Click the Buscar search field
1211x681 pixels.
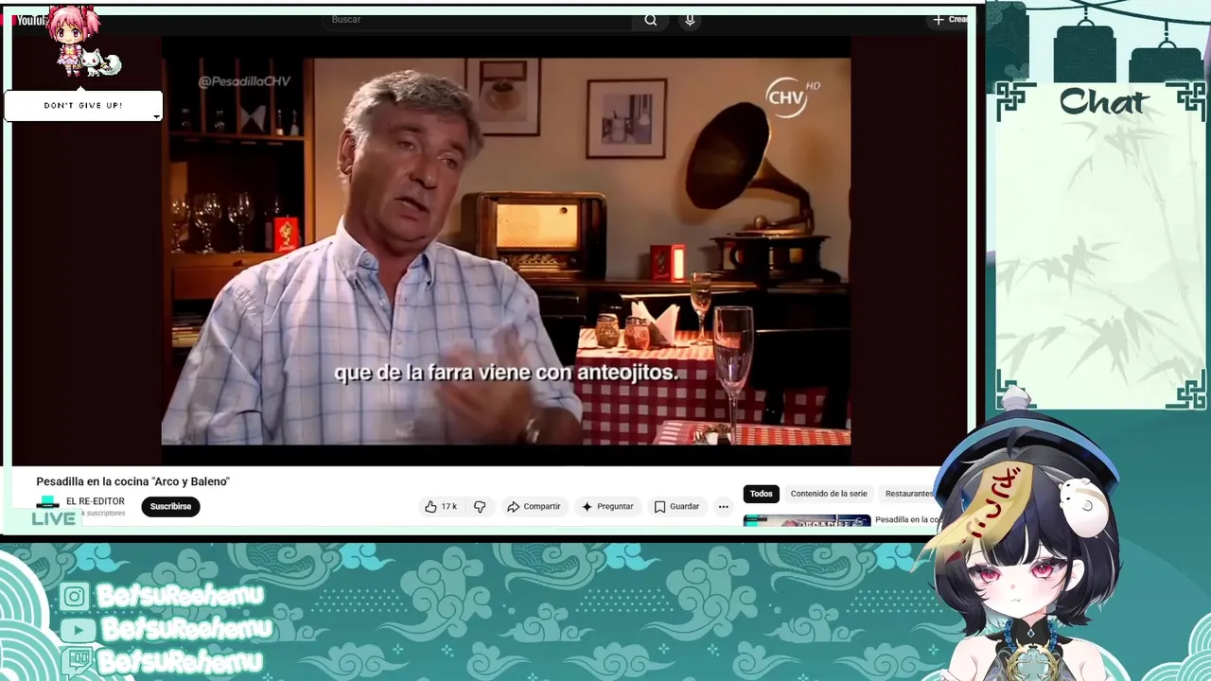479,20
